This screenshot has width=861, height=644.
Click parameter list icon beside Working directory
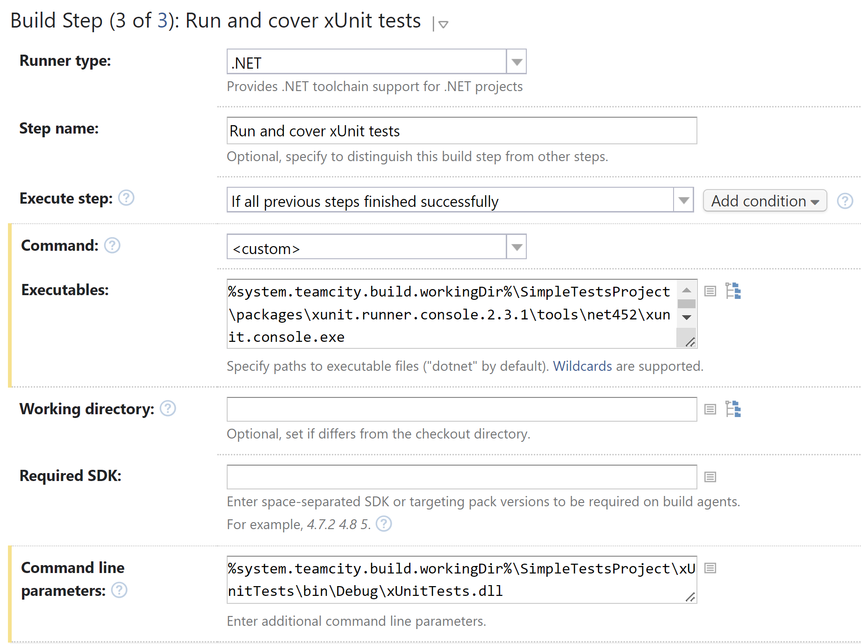coord(710,409)
